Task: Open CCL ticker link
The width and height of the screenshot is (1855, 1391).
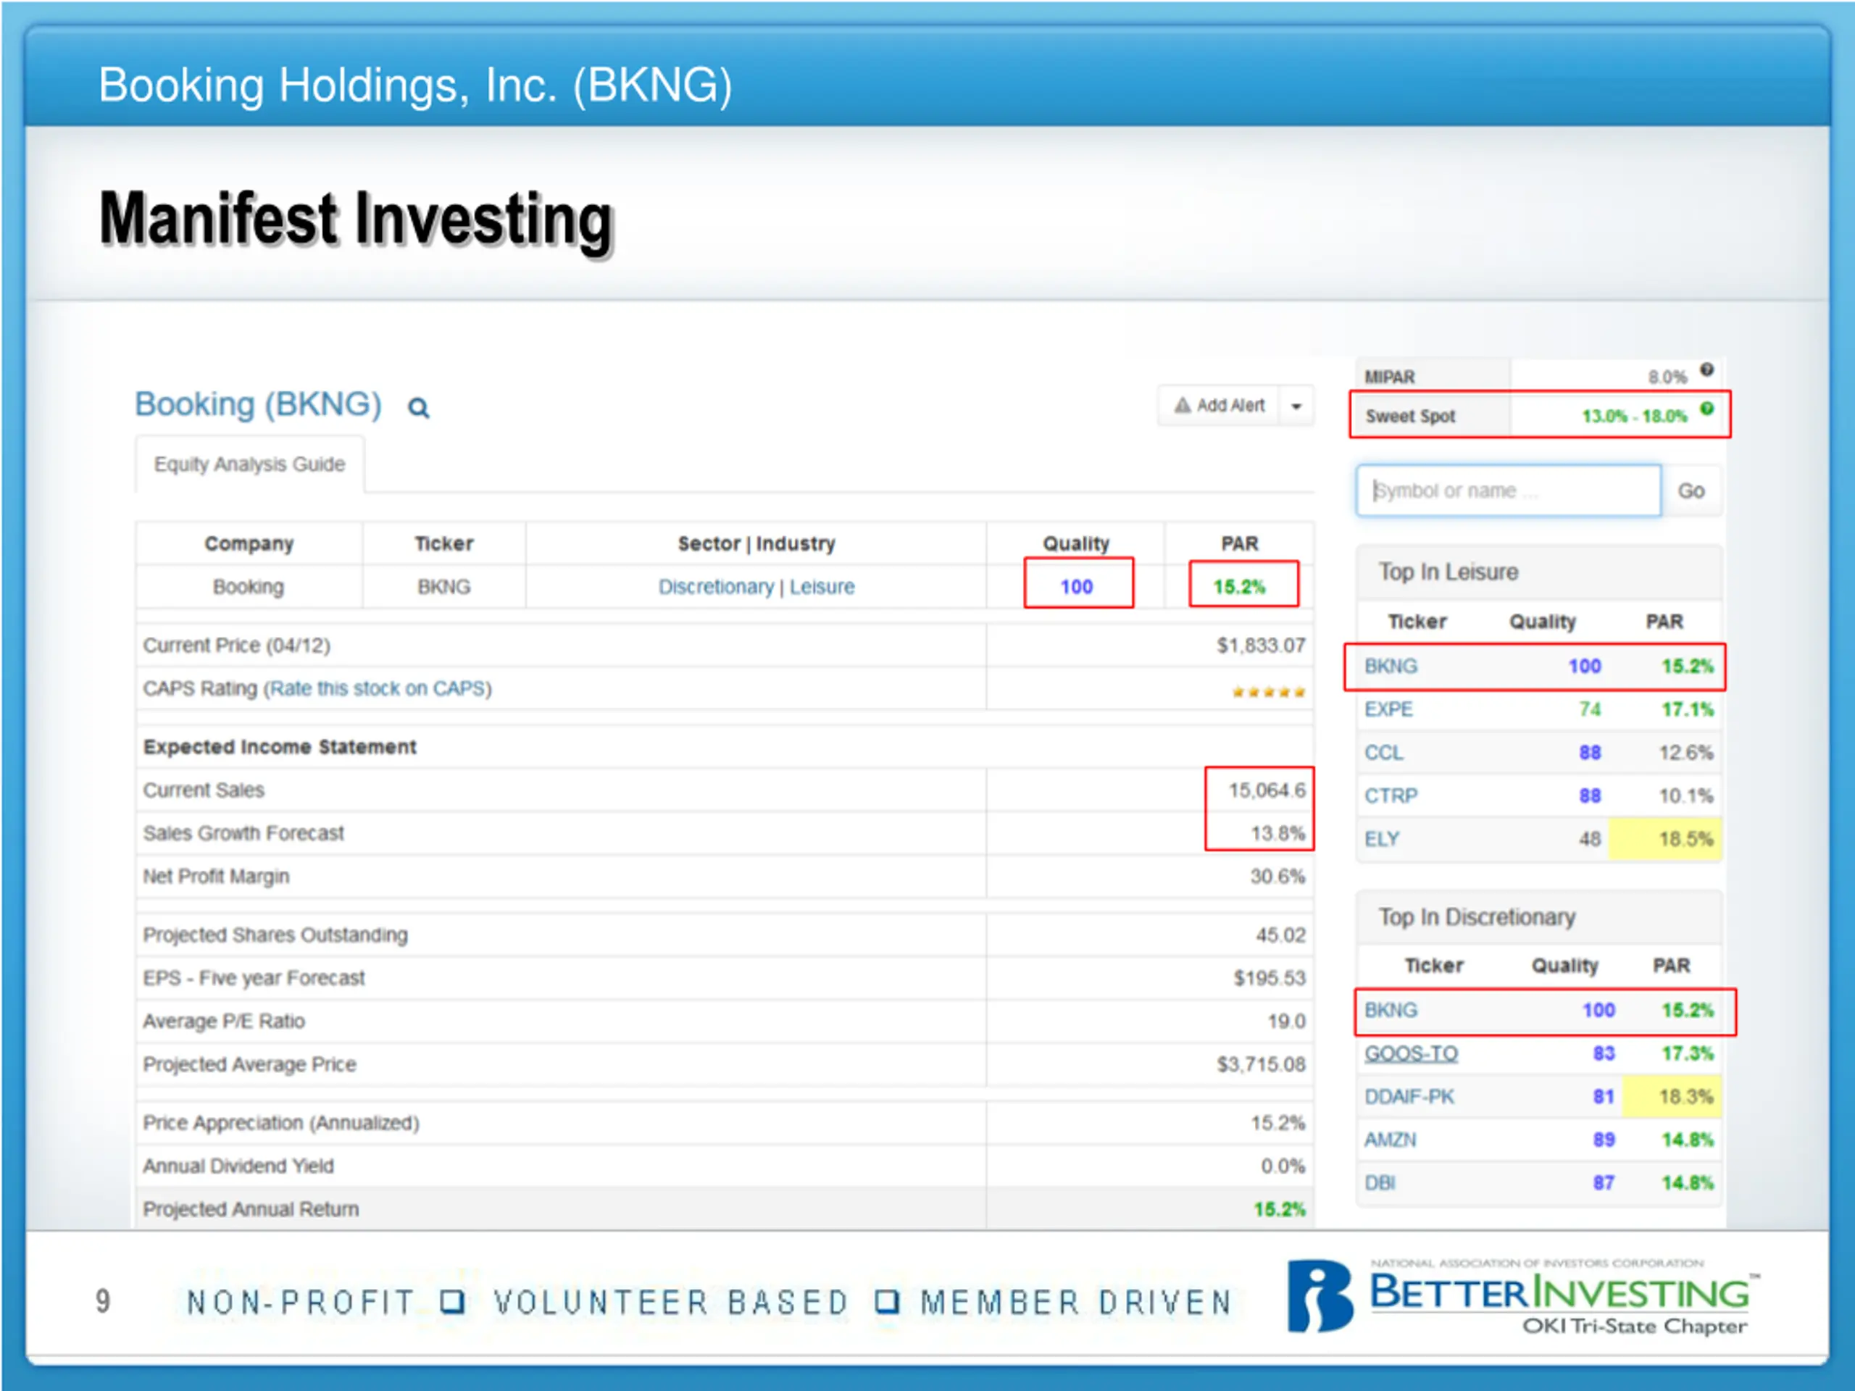Action: 1383,752
